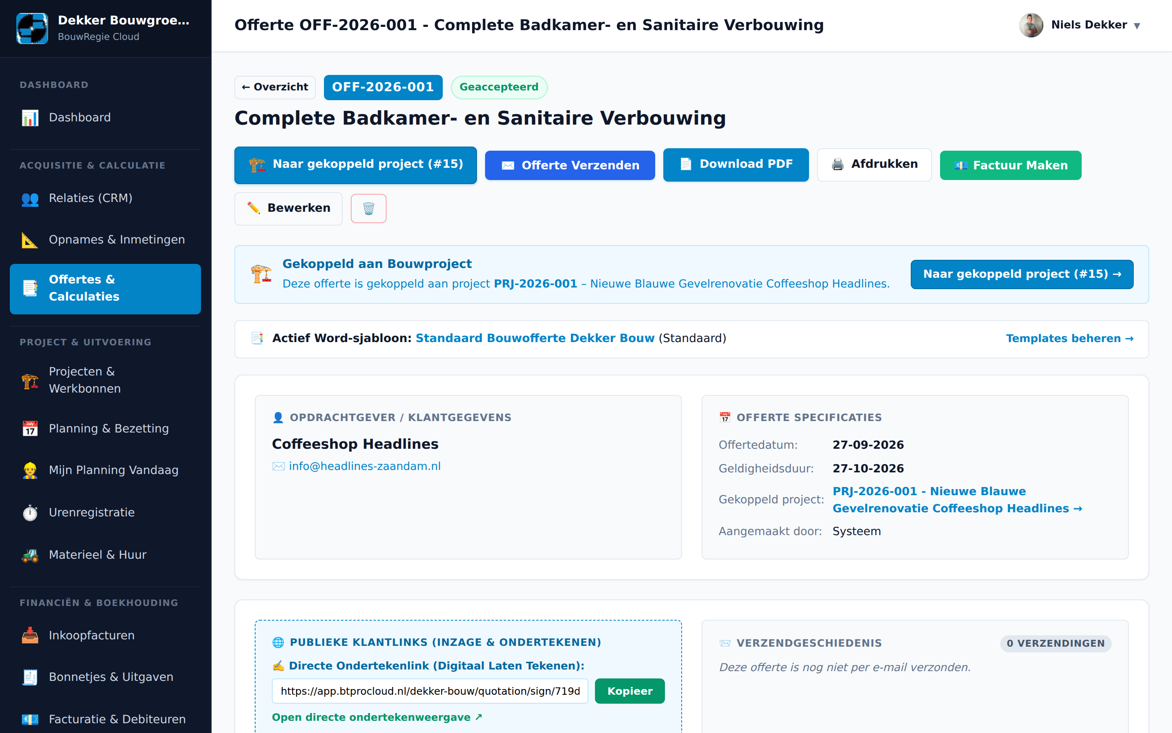Click the 0 Verzendingen badge
This screenshot has height=733, width=1172.
[1056, 644]
